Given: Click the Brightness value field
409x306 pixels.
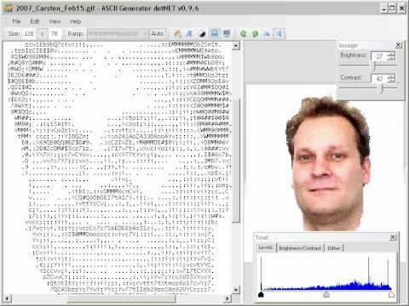Looking at the screenshot, I should (x=380, y=56).
